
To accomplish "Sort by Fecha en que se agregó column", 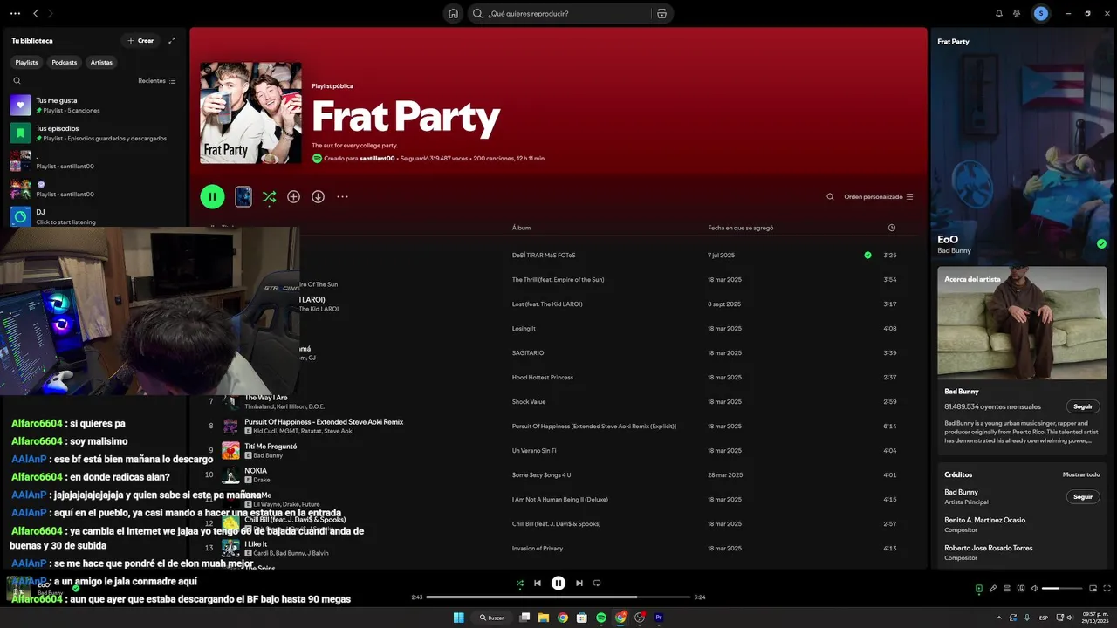I will coord(740,228).
